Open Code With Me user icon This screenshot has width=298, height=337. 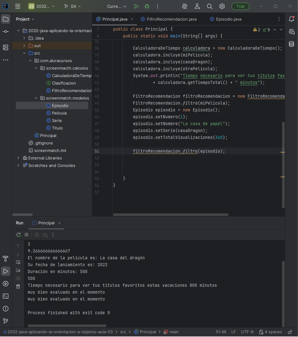(197, 6)
